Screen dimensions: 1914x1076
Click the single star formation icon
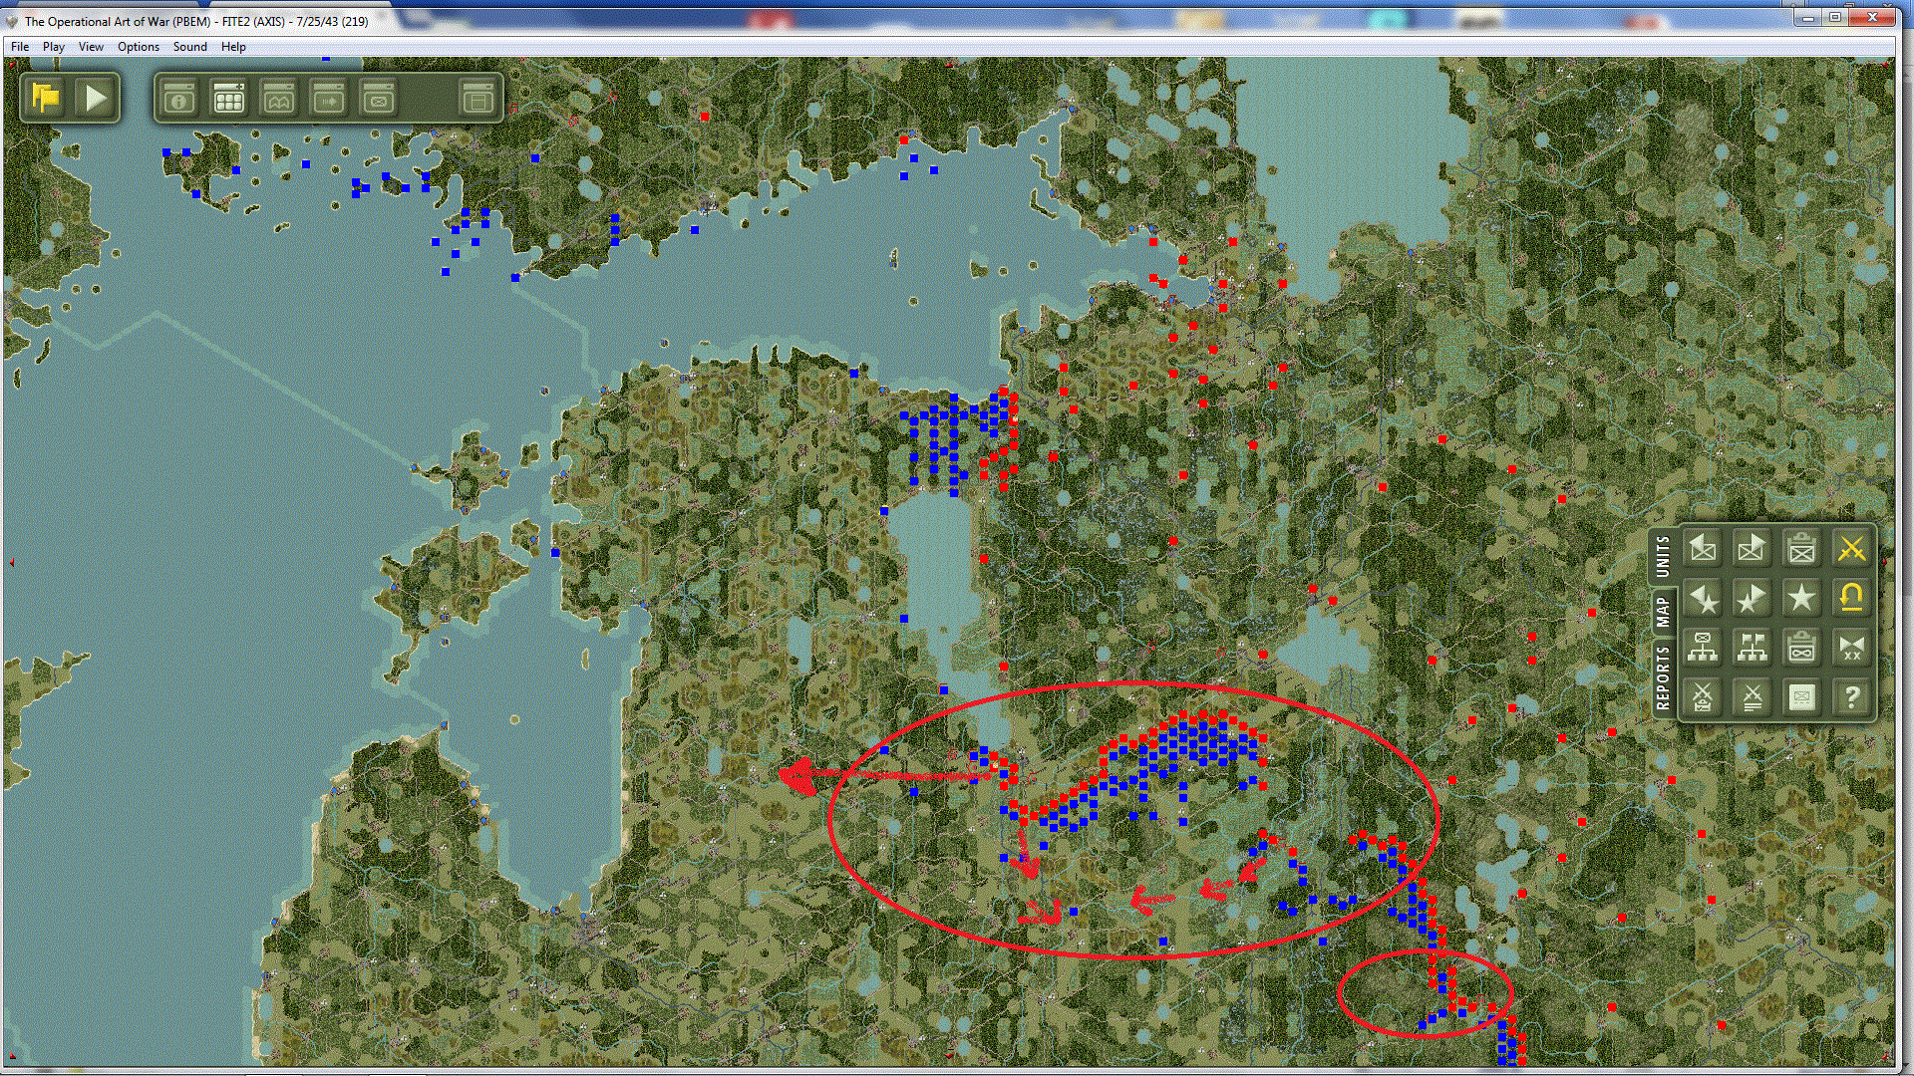coord(1801,598)
